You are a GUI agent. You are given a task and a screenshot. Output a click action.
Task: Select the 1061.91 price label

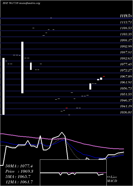coord(126,82)
